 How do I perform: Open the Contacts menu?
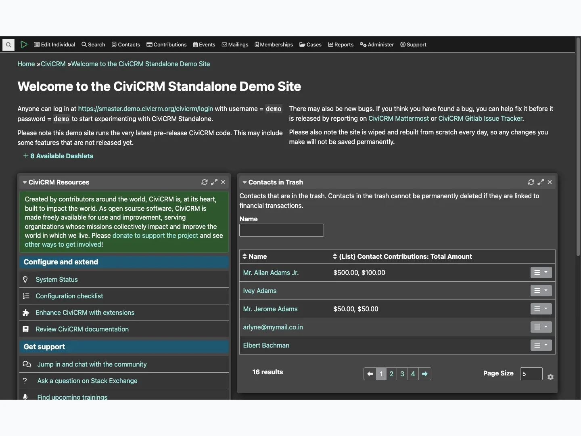[126, 44]
